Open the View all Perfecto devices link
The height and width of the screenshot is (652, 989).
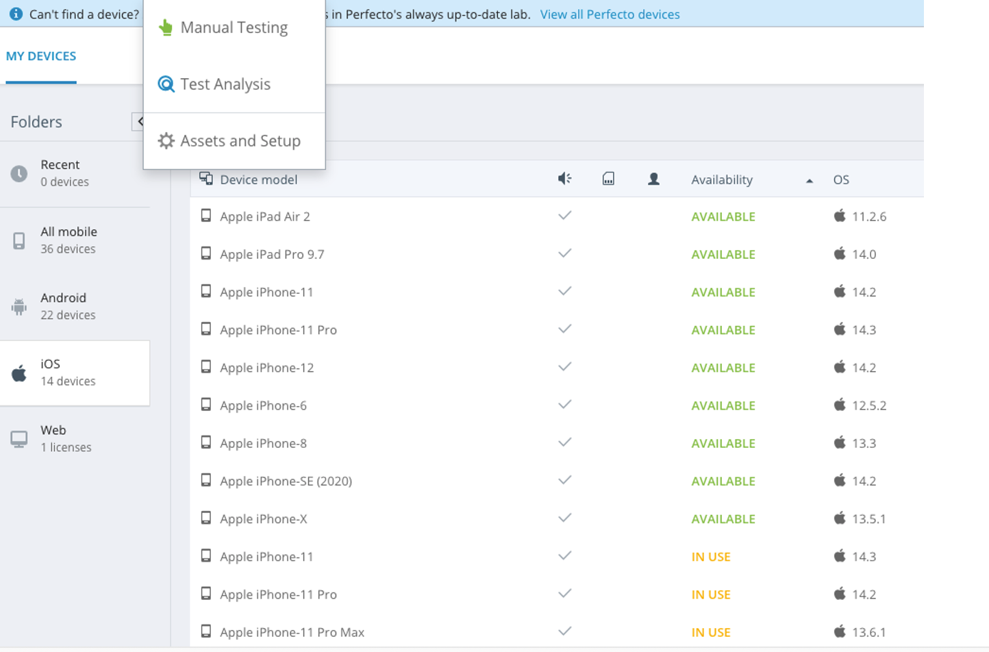tap(610, 14)
